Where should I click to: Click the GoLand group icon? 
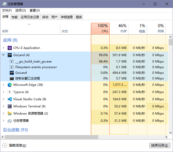pyautogui.click(x=10, y=55)
